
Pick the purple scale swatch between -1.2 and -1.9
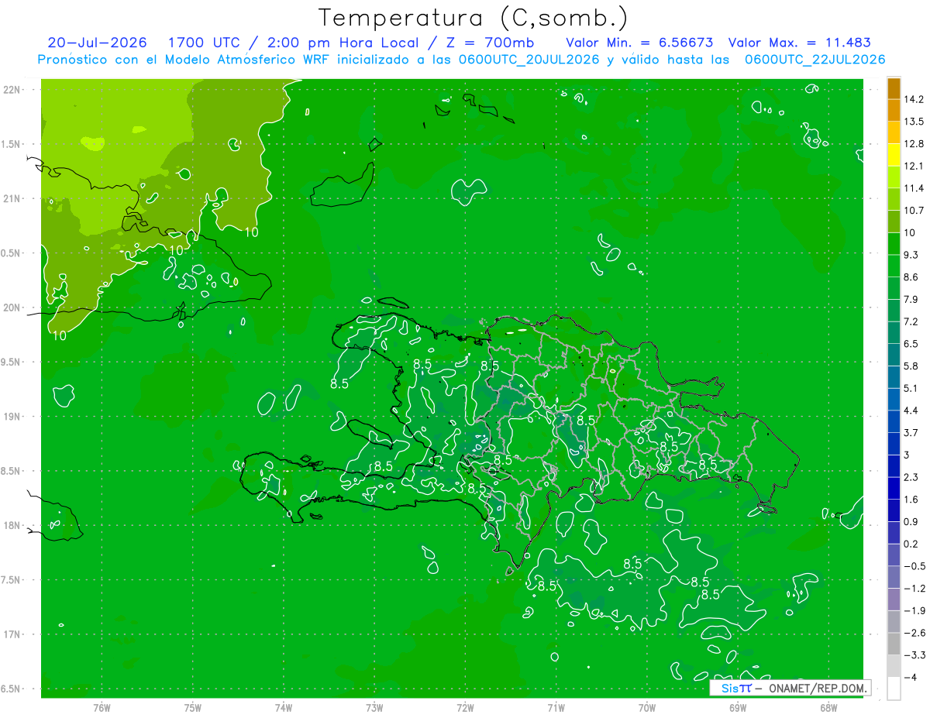click(894, 599)
